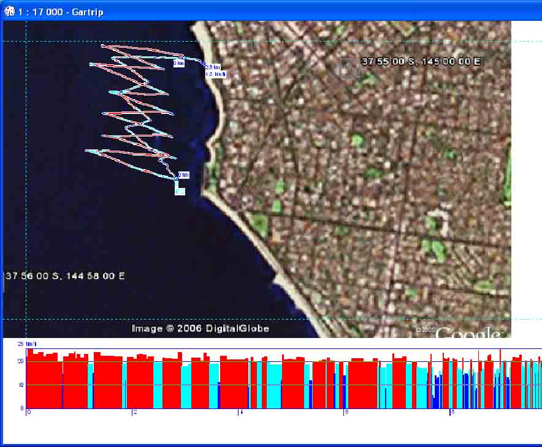Click the Google logo watermark on map
This screenshot has height=447, width=542.
[x=469, y=333]
